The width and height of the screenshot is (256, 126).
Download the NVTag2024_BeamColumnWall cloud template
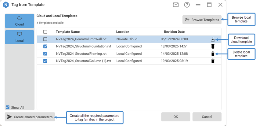[x=213, y=39]
